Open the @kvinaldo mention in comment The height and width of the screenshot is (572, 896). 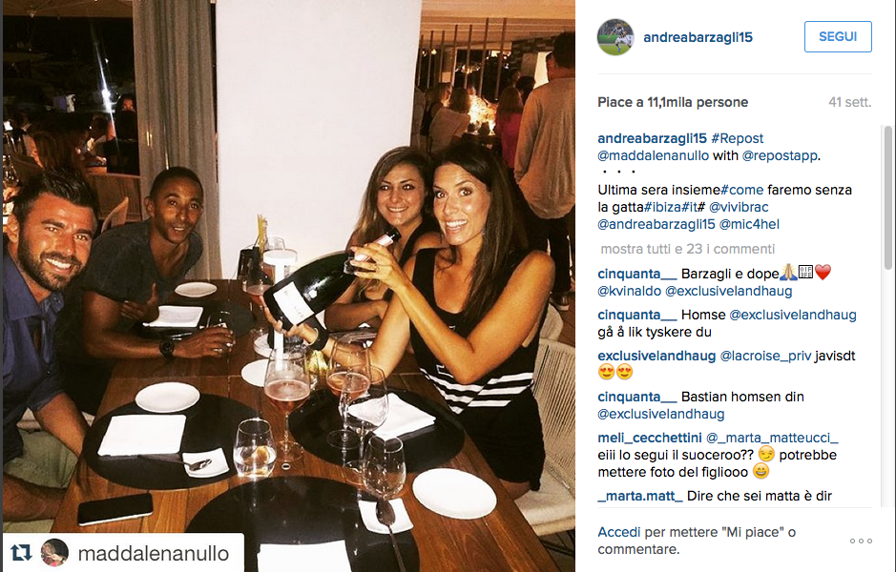tap(629, 291)
